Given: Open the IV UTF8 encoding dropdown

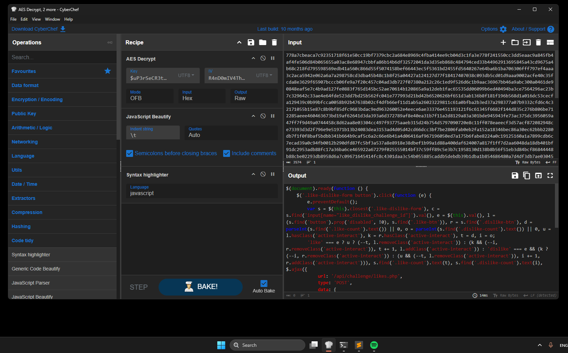Looking at the screenshot, I should tap(264, 75).
